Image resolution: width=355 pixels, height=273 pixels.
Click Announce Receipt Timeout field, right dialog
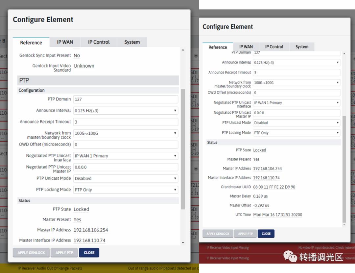point(296,73)
